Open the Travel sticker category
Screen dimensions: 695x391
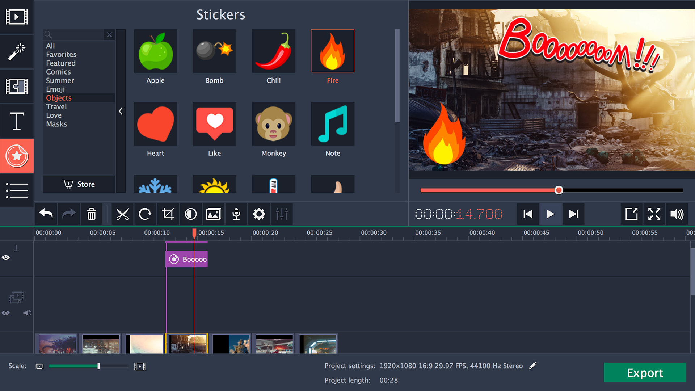56,106
